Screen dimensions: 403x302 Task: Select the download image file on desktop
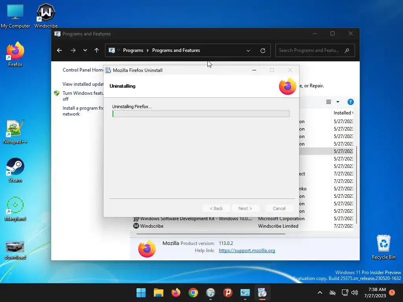coord(15,250)
